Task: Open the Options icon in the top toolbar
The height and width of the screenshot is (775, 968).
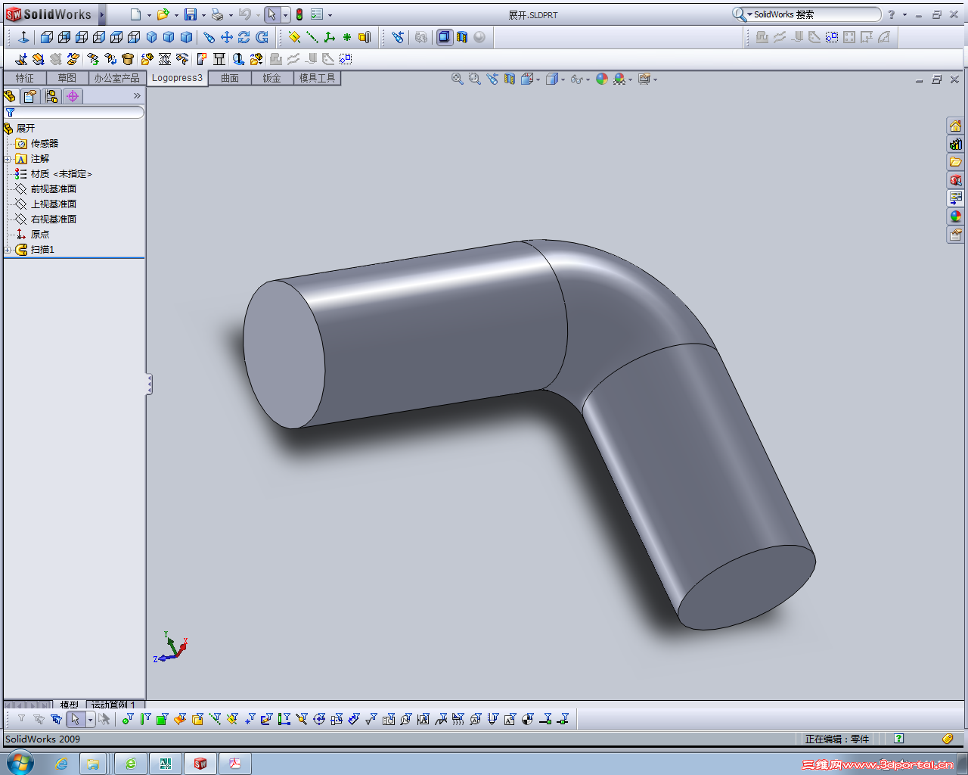Action: pos(317,14)
